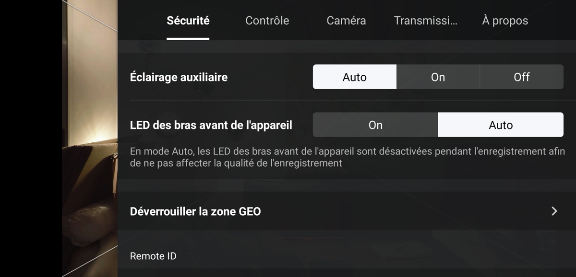Click the empty header space left of Sécurité
Image resolution: width=576 pixels, height=277 pixels.
pyautogui.click(x=142, y=21)
